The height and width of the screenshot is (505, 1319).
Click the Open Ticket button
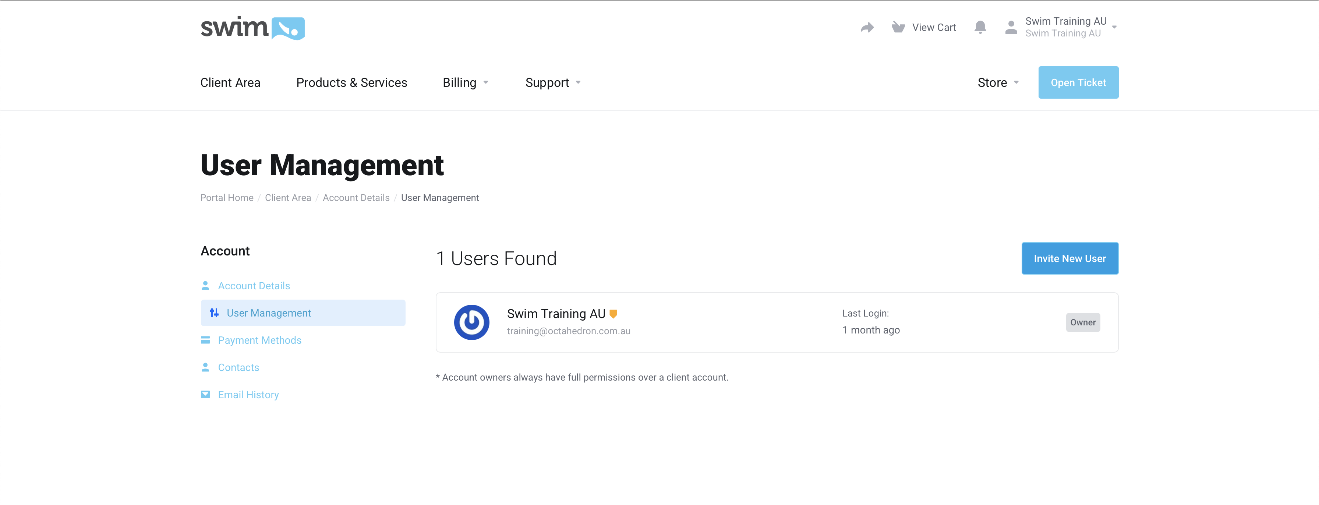(1078, 82)
